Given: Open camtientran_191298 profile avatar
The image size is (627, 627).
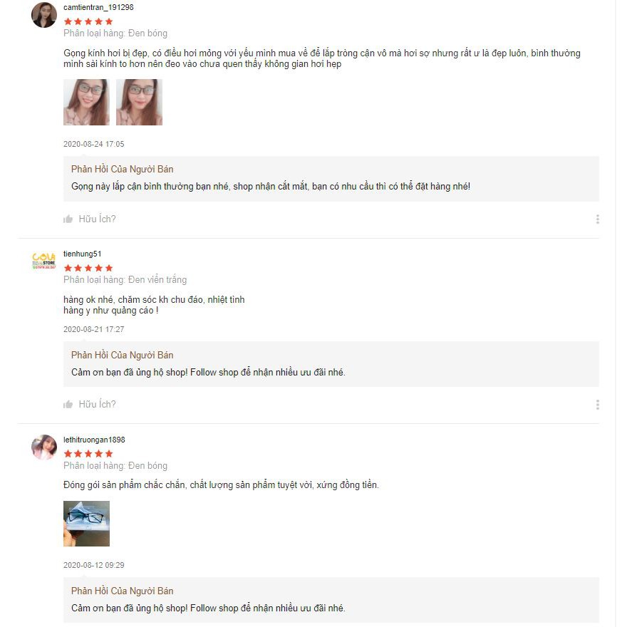Looking at the screenshot, I should (x=44, y=15).
